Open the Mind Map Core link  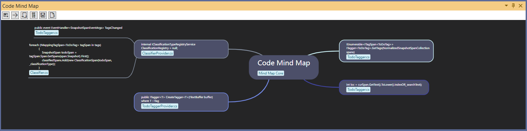(x=271, y=73)
